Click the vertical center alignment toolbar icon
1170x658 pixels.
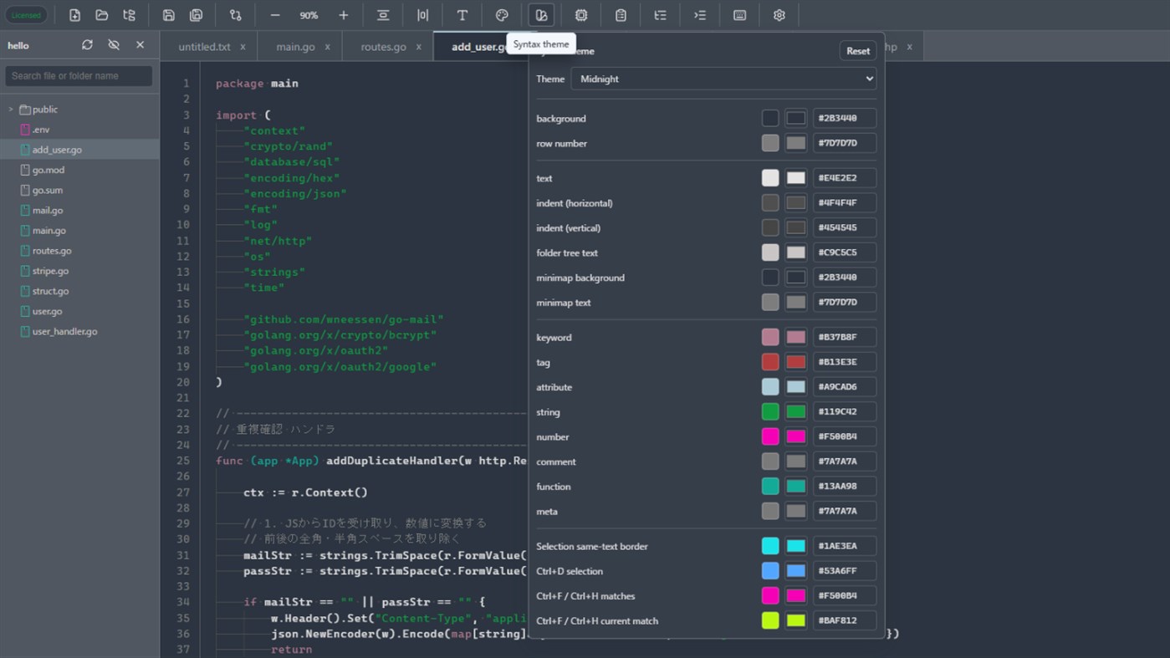383,15
